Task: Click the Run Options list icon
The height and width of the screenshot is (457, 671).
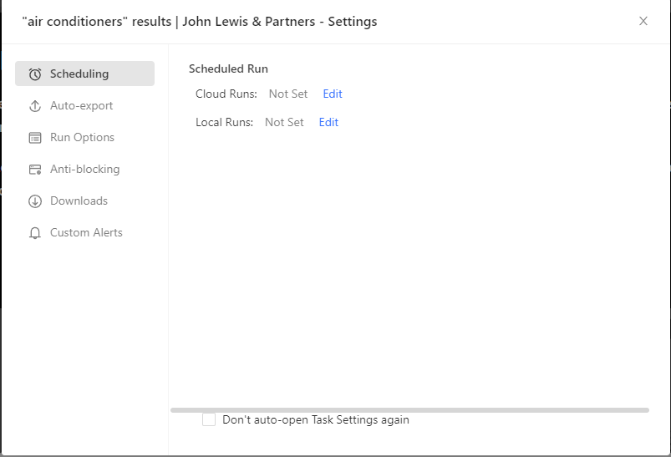Action: click(35, 138)
